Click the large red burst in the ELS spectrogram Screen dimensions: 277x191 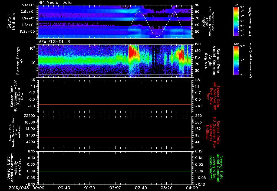click(x=134, y=53)
